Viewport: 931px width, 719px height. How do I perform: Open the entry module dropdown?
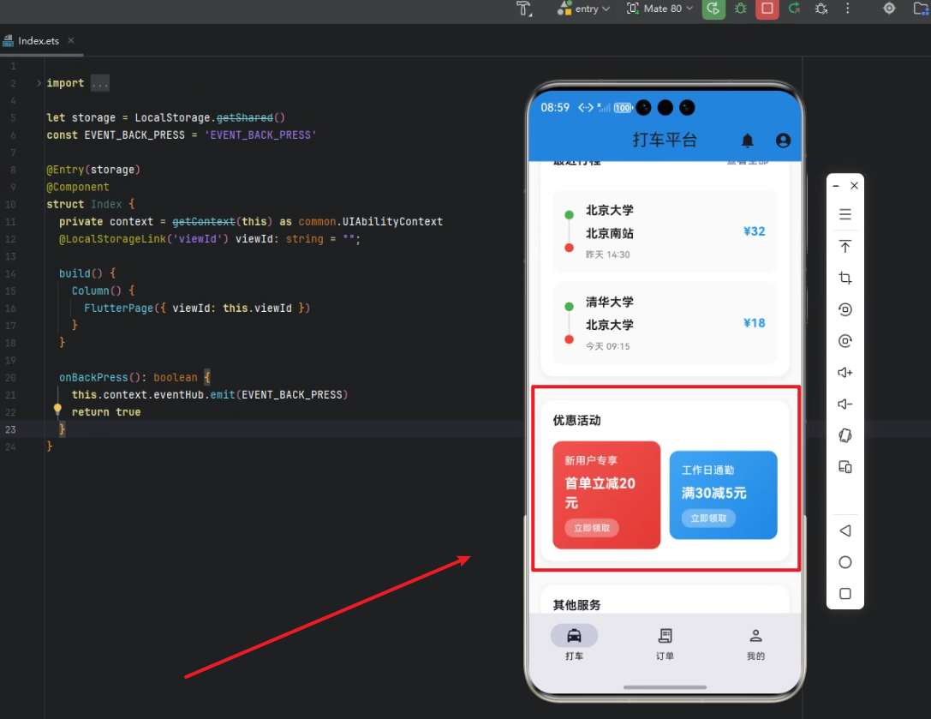point(583,9)
